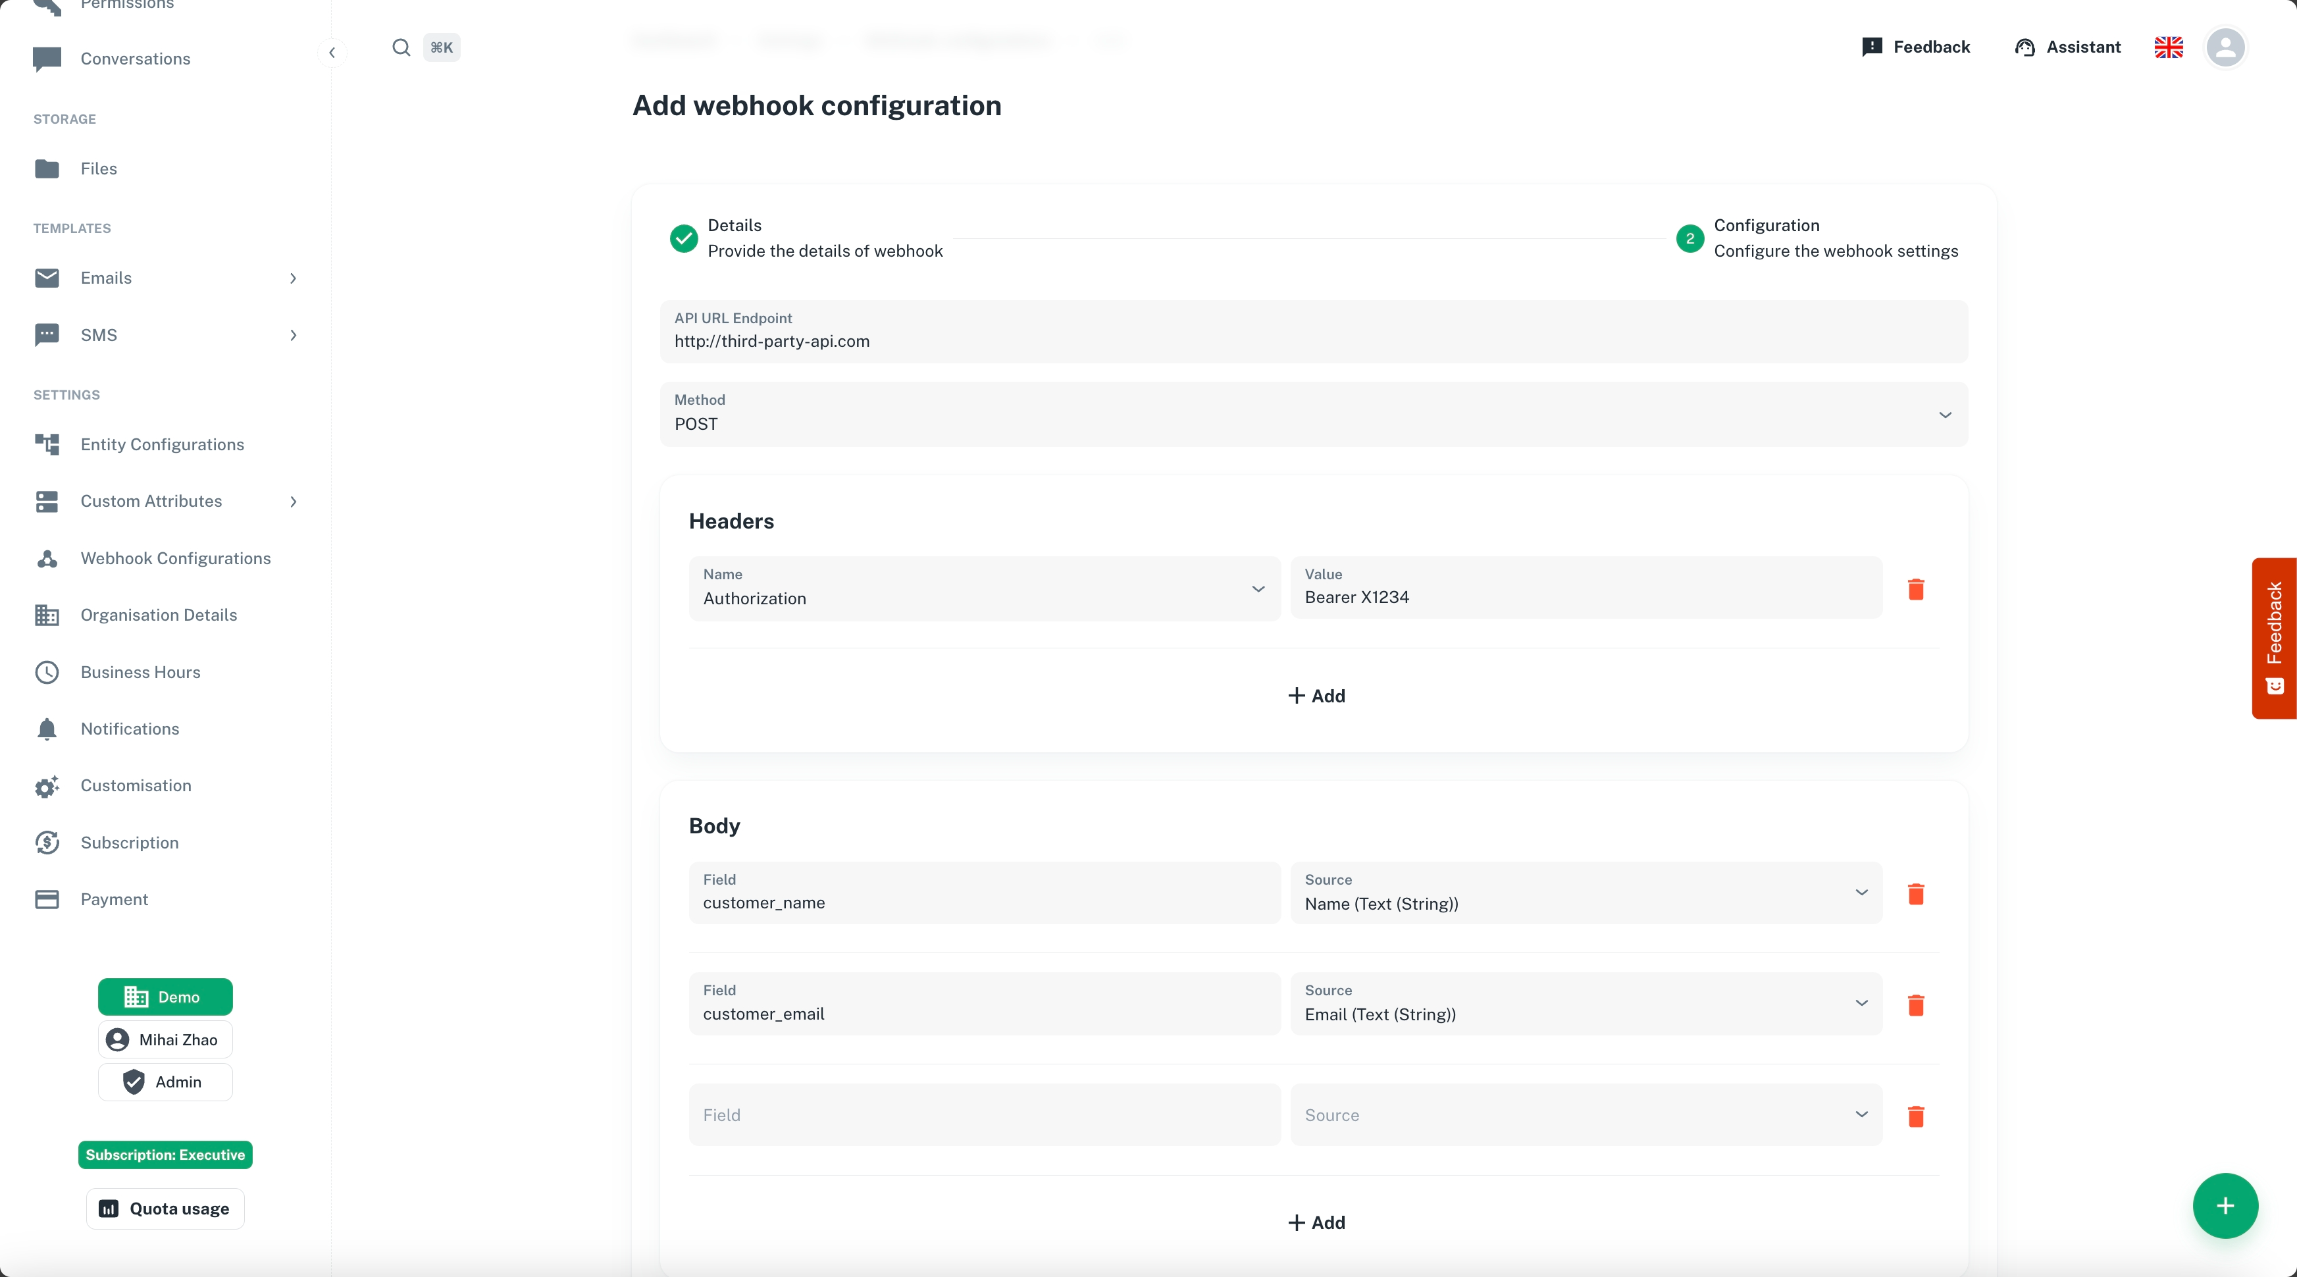Click Add under Headers section
2297x1277 pixels.
[1316, 696]
